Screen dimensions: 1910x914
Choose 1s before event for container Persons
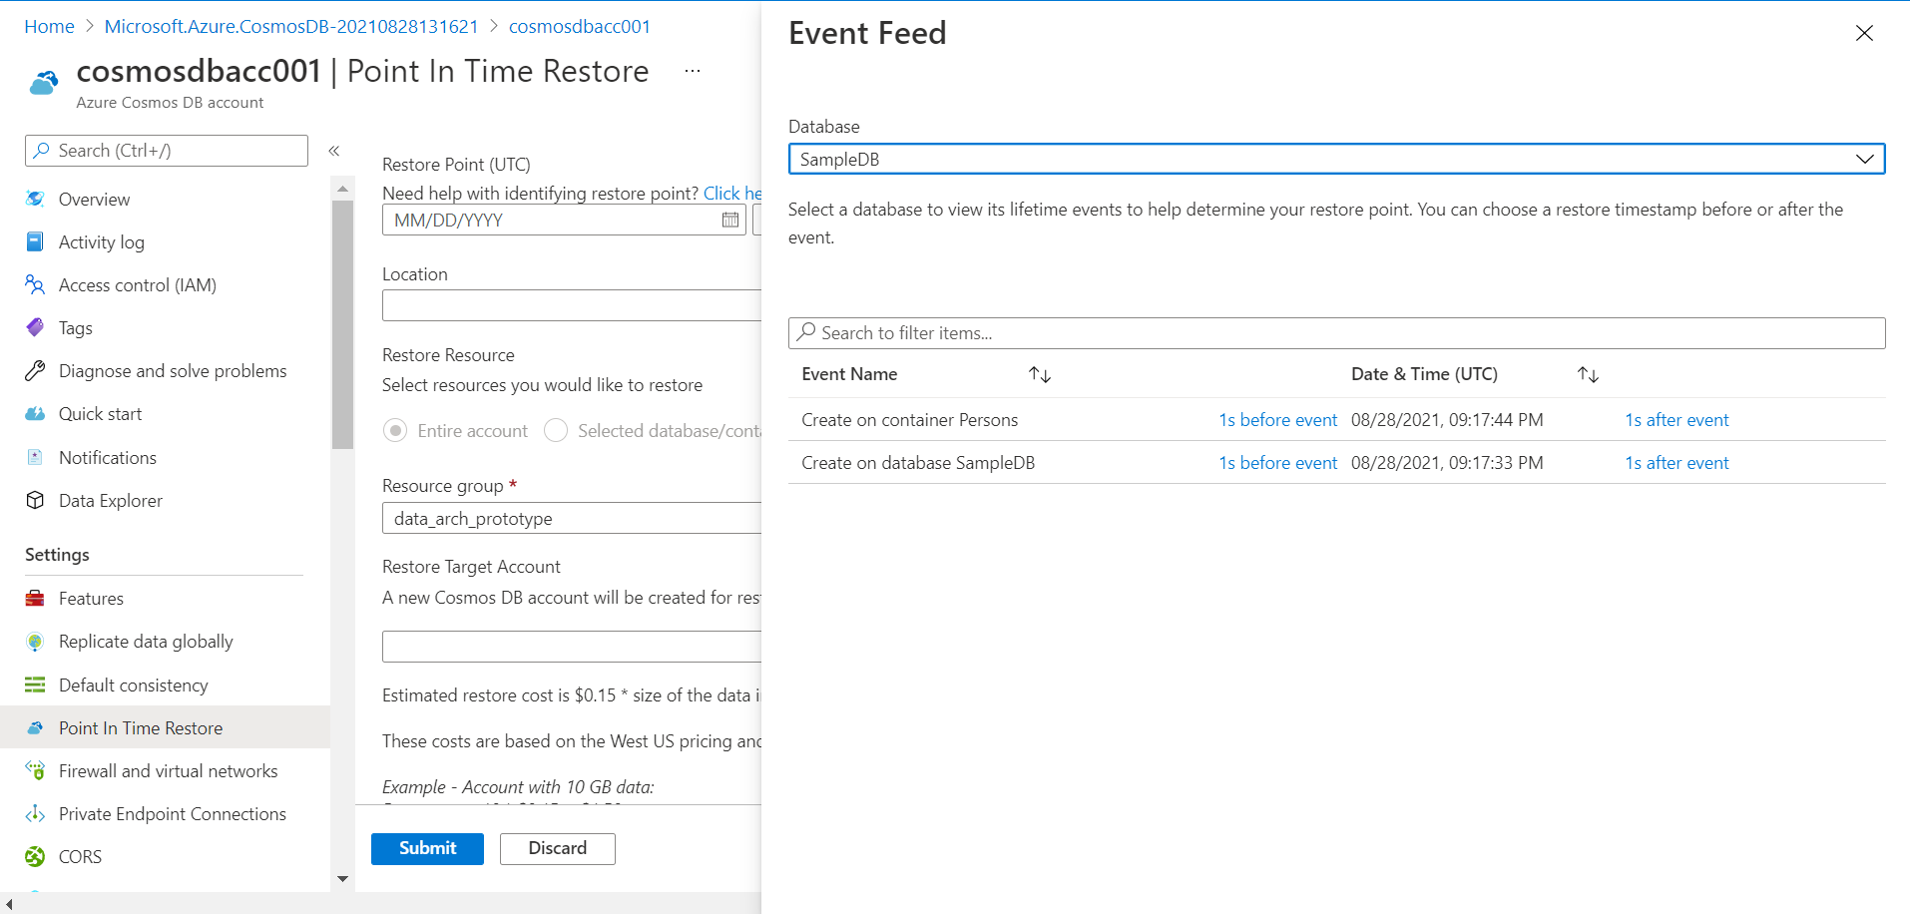tap(1277, 420)
